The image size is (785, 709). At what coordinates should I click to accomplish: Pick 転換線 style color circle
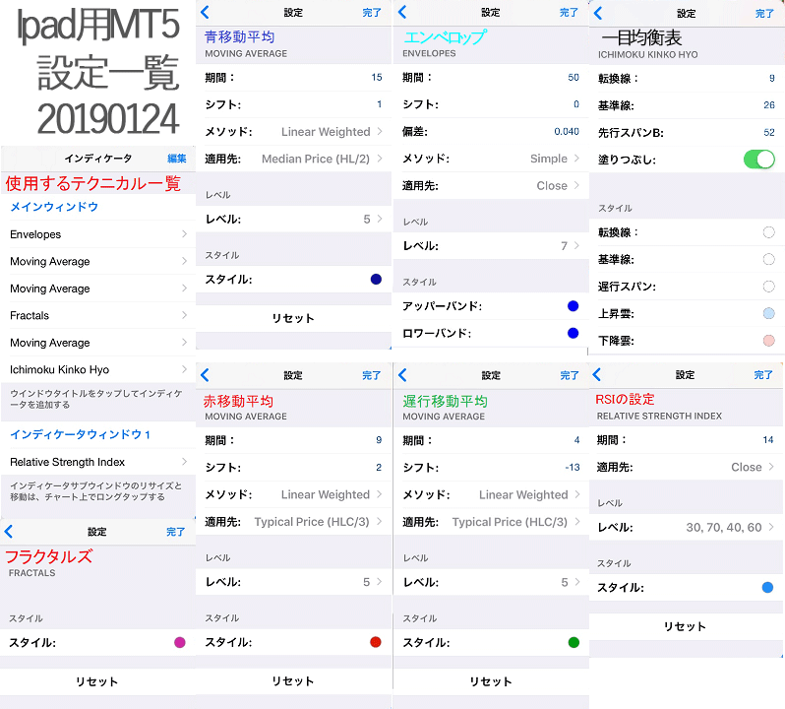pos(768,232)
